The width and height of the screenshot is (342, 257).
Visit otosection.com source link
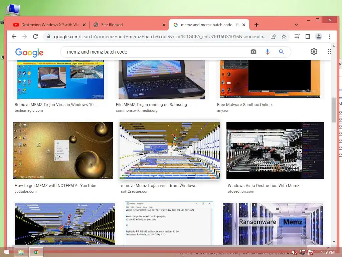click(241, 191)
